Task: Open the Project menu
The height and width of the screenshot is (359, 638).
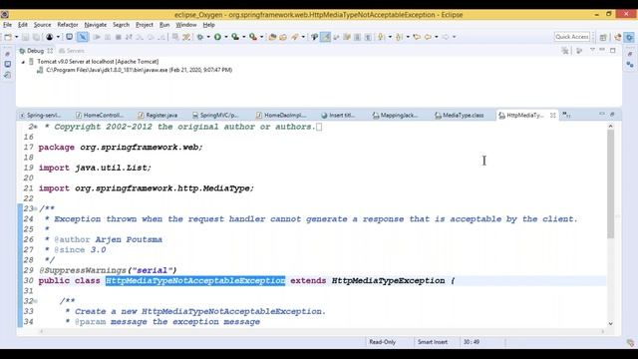Action: pos(145,25)
